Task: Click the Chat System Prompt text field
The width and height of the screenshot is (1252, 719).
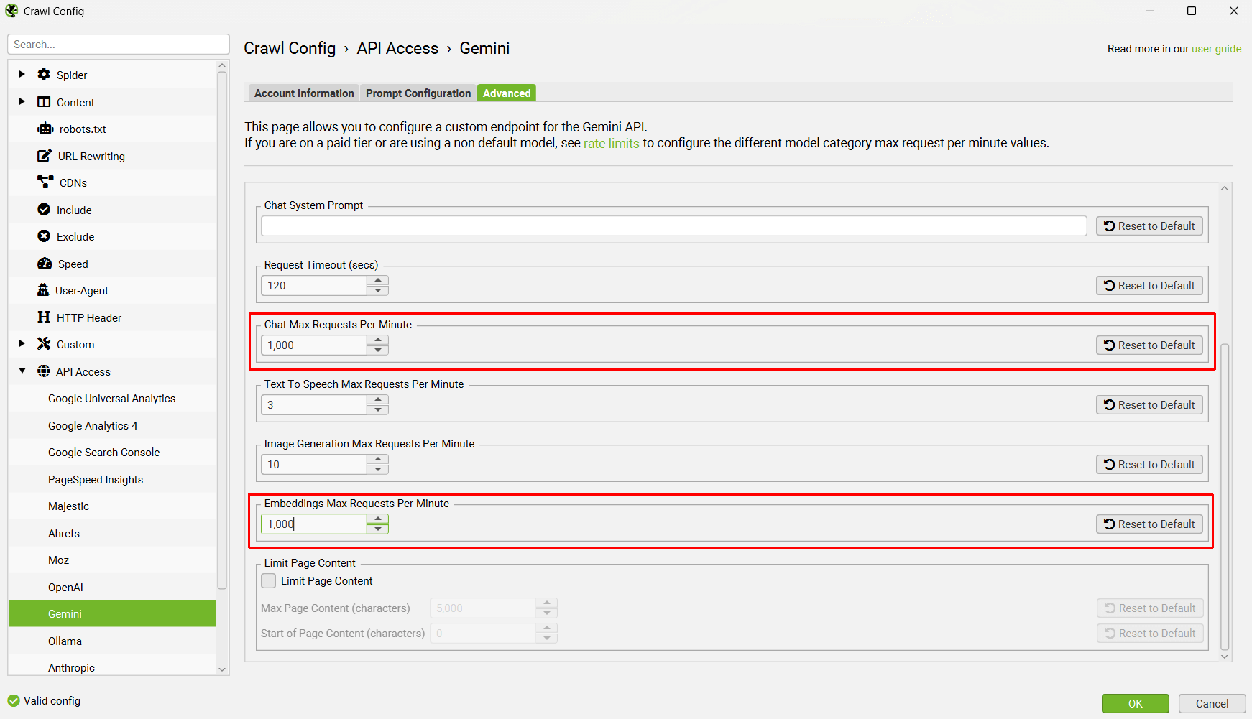Action: (673, 226)
